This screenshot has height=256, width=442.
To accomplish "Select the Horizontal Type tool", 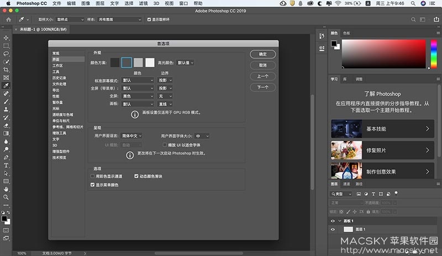I will (6, 166).
